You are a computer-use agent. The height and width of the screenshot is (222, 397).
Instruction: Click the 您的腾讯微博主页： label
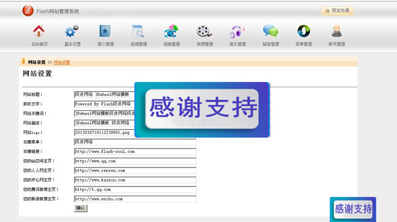40,190
